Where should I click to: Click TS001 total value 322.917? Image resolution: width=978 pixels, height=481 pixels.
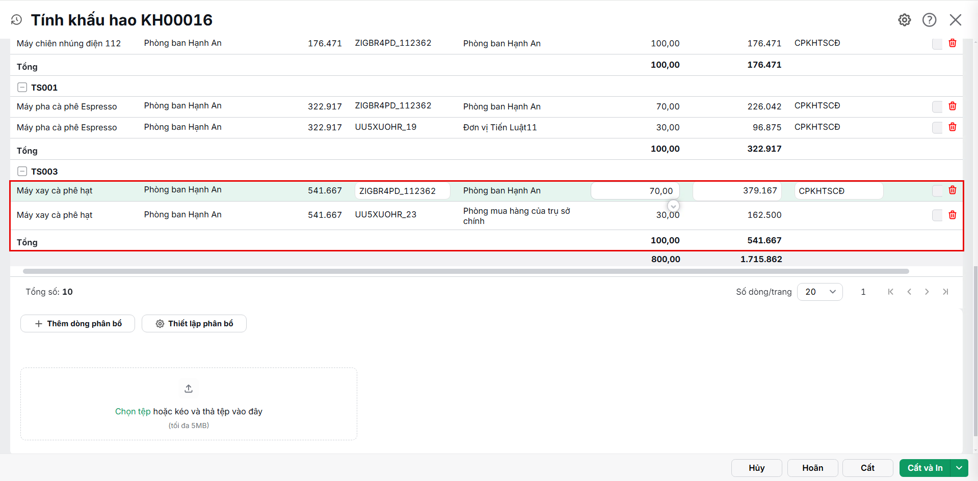pyautogui.click(x=764, y=149)
